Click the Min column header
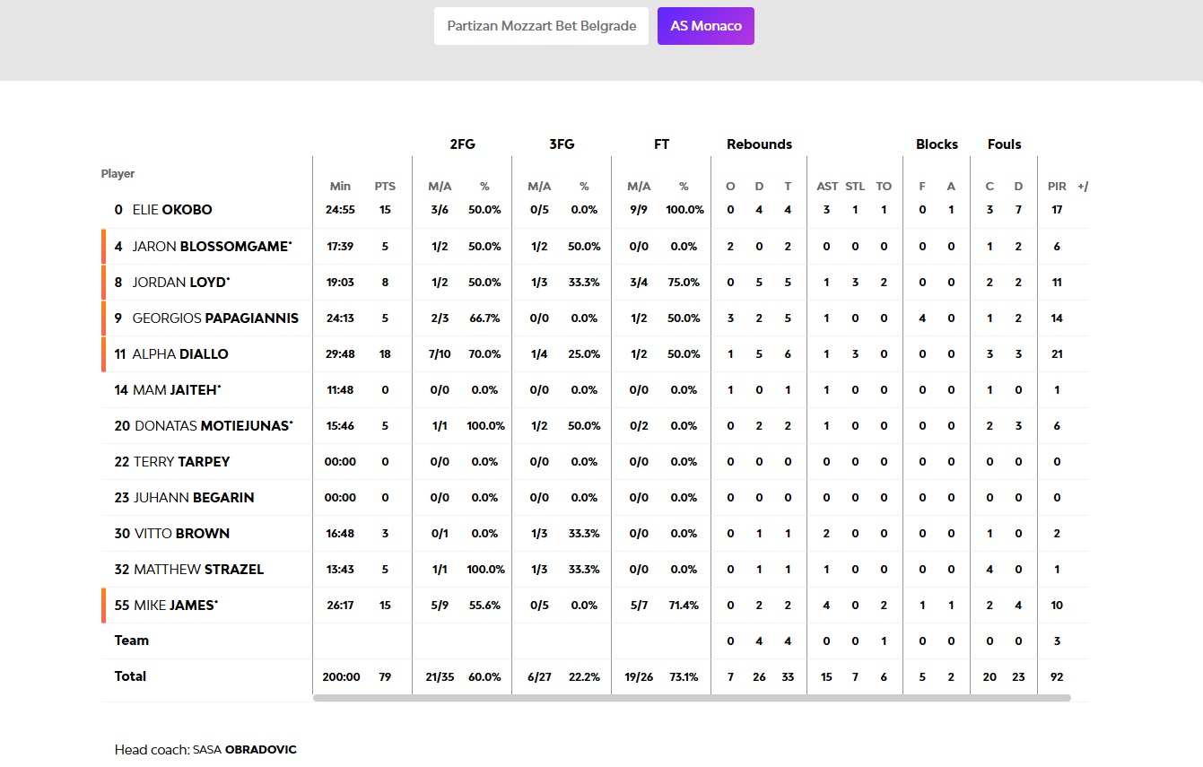1203x767 pixels. click(340, 187)
